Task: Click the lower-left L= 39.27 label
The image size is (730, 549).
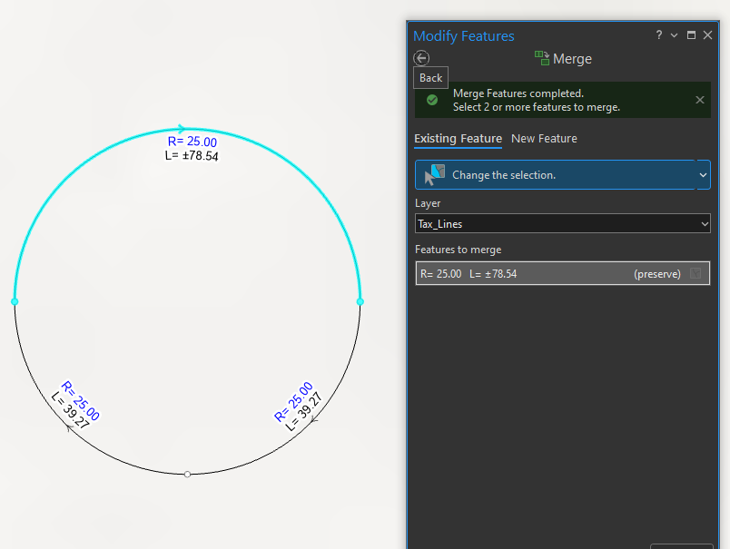Action: (x=70, y=410)
